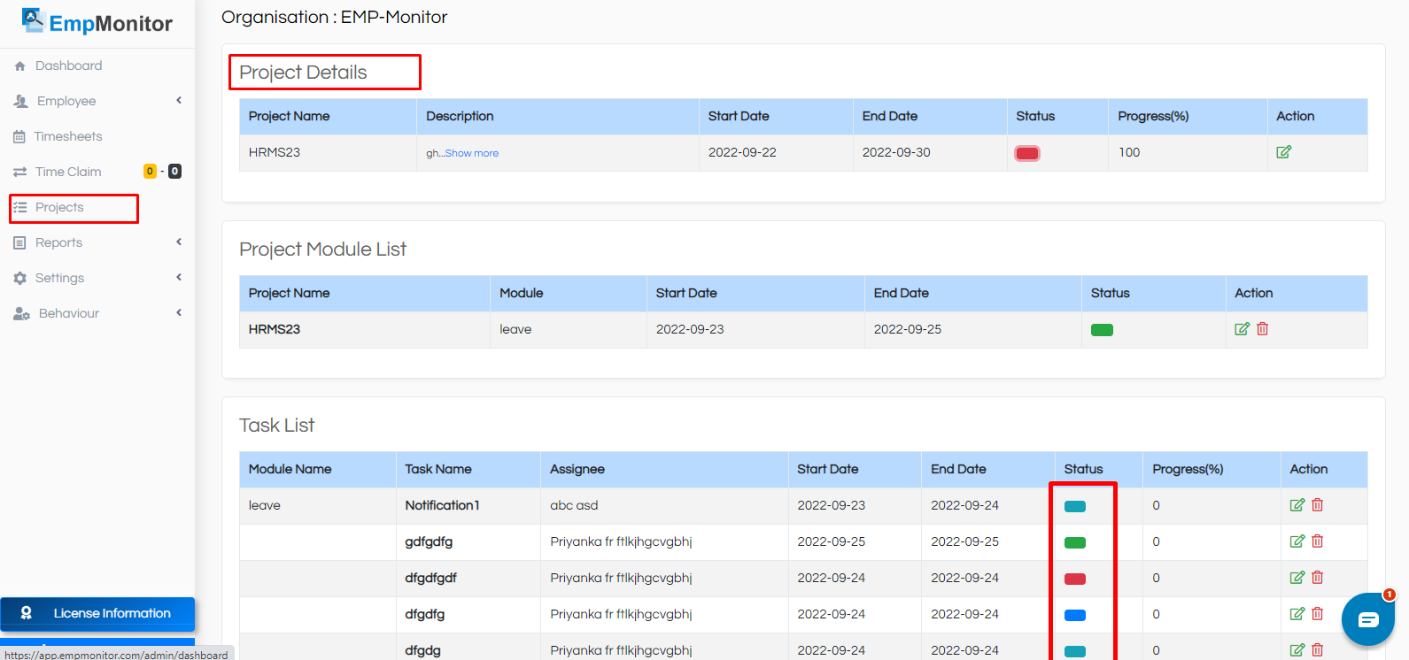Open Time Claim in the sidebar
The height and width of the screenshot is (660, 1409).
pos(68,172)
